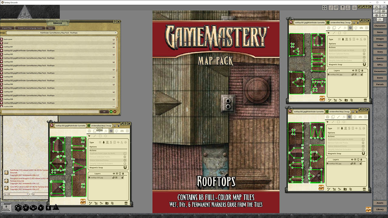Open the FX tools in rooftop 002 window
The width and height of the screenshot is (388, 218).
[x=344, y=117]
